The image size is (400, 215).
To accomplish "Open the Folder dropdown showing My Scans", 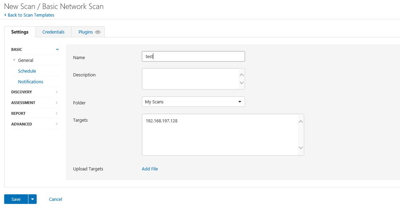I will (193, 102).
